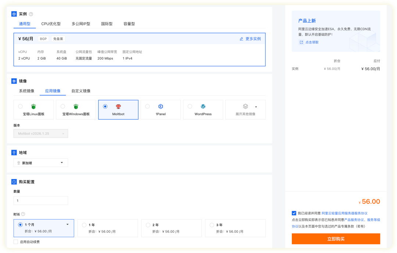The height and width of the screenshot is (253, 397).
Task: Select the 1年 duration radio button
Action: tap(85, 225)
